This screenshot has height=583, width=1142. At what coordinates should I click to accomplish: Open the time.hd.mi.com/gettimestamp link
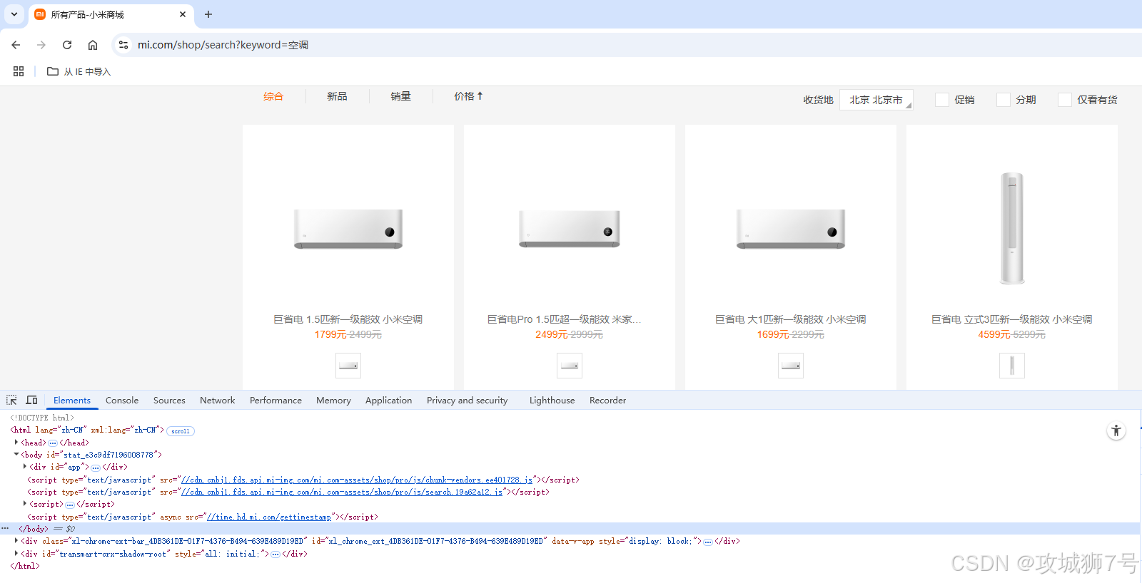269,517
